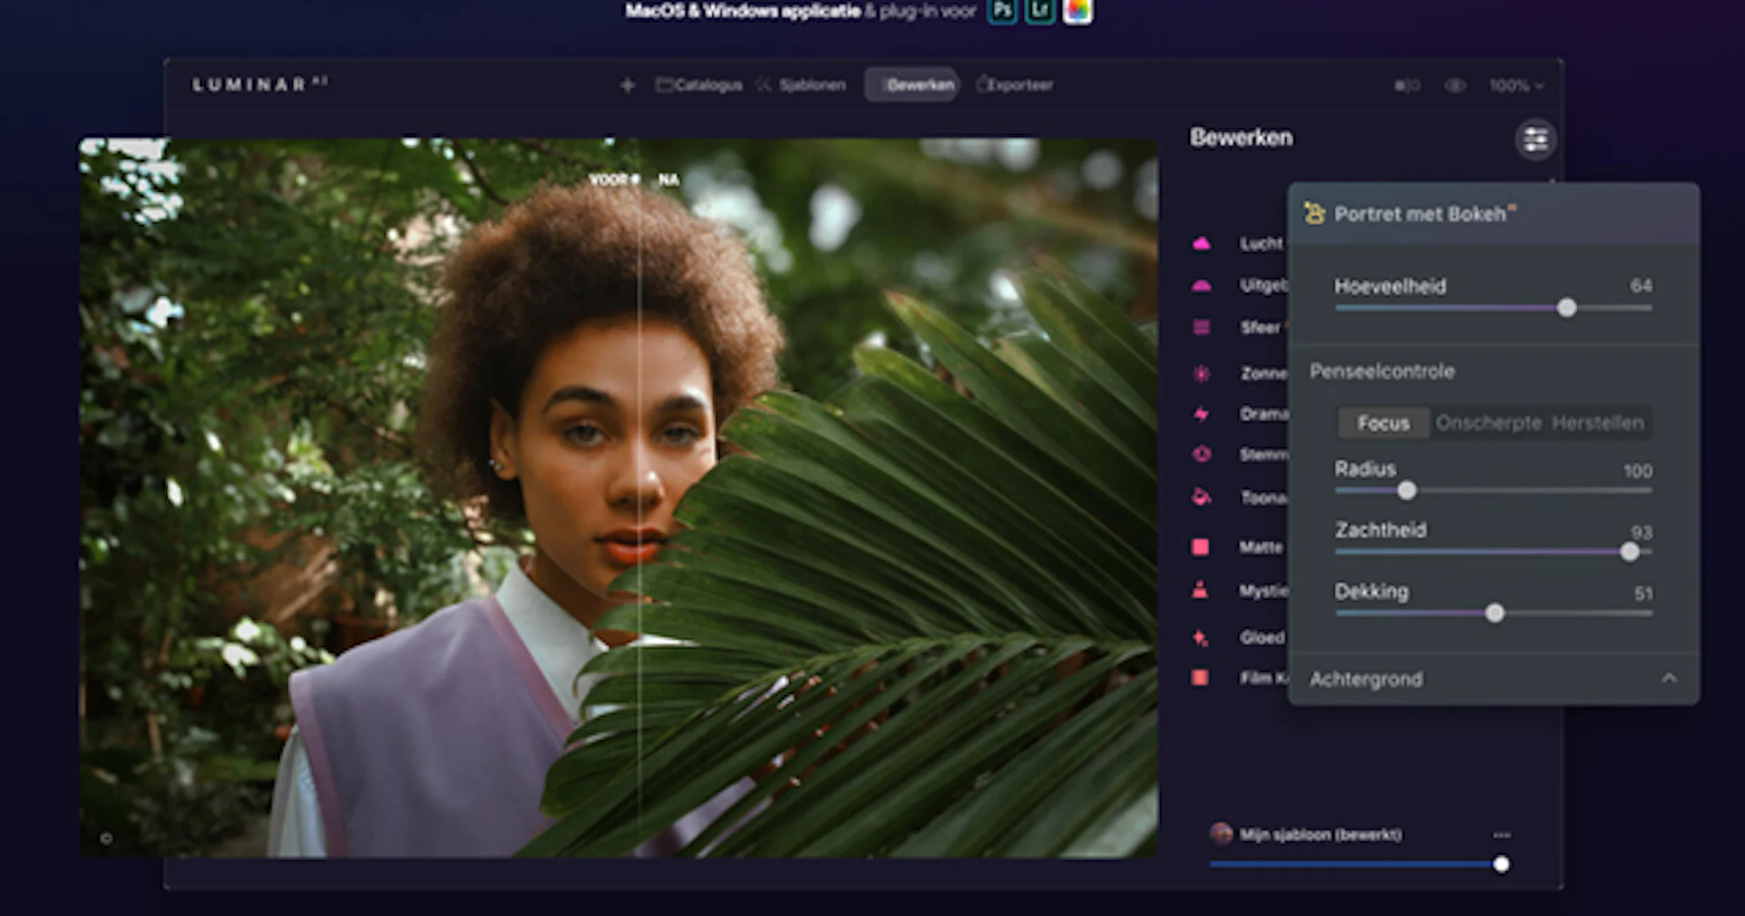Select the Zonnestralen sun icon
Viewport: 1745px width, 916px height.
1201,374
